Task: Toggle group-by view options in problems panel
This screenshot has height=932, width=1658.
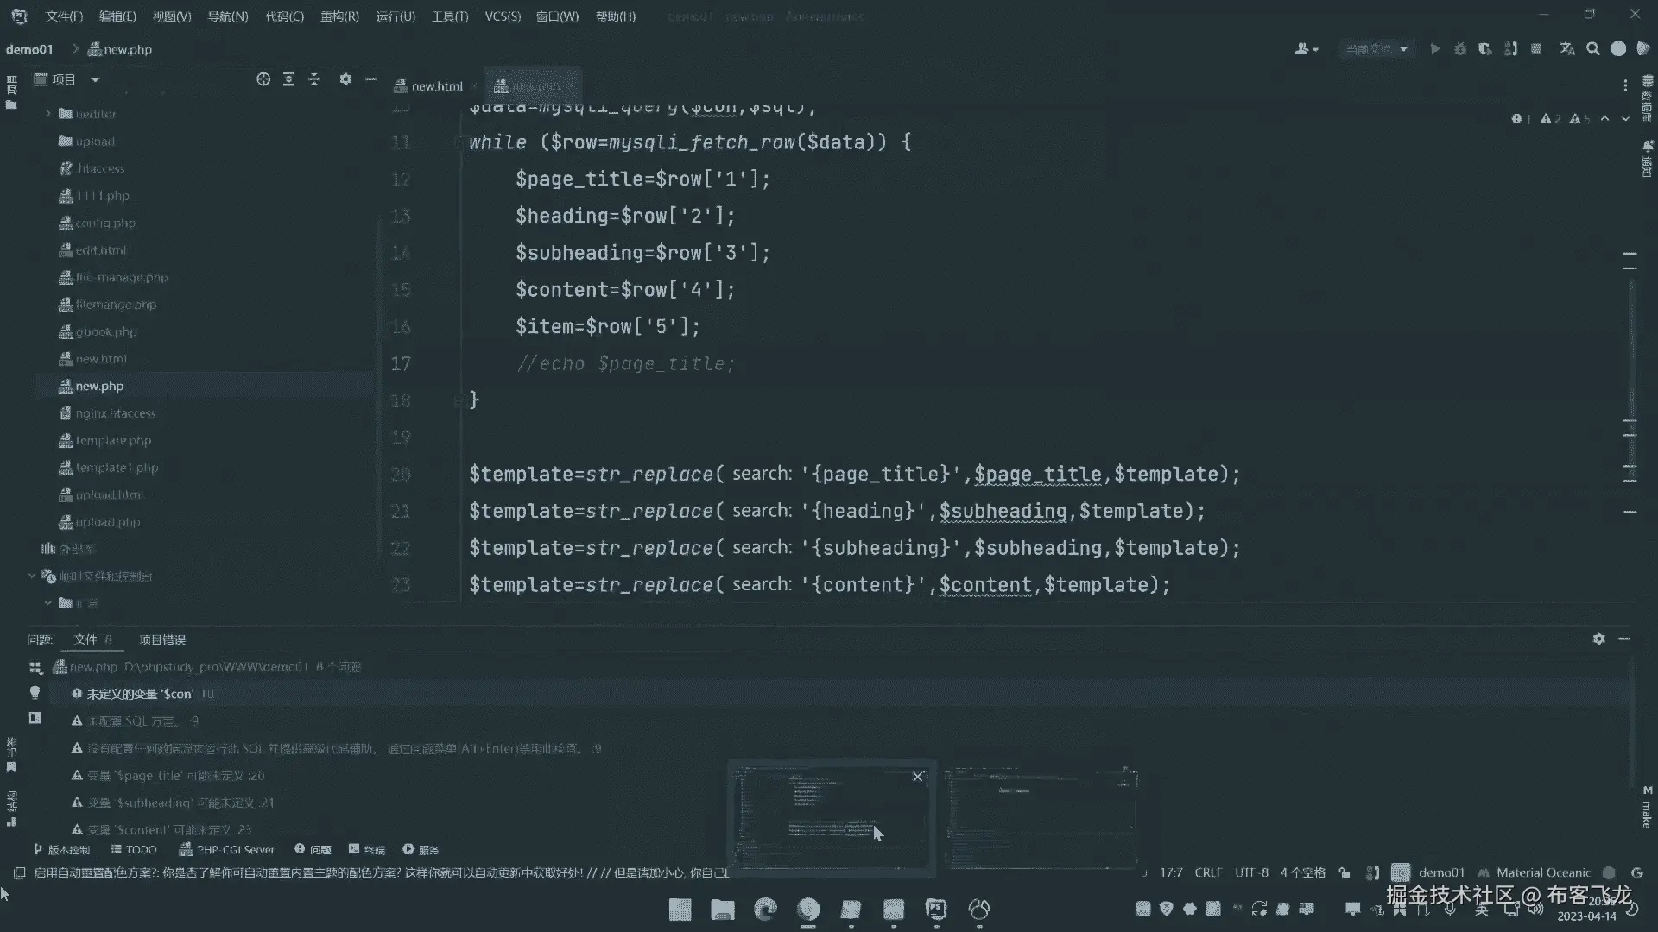Action: point(35,668)
